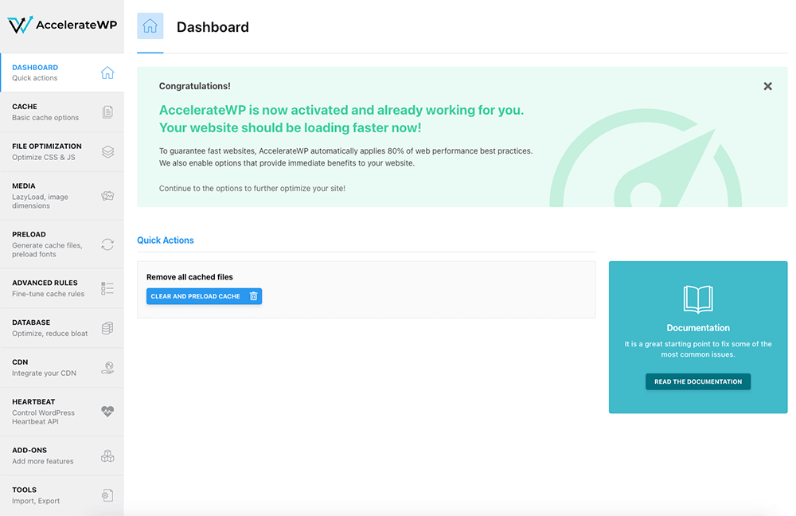Click the home icon next to Dashboard title
The image size is (796, 516).
coord(150,25)
